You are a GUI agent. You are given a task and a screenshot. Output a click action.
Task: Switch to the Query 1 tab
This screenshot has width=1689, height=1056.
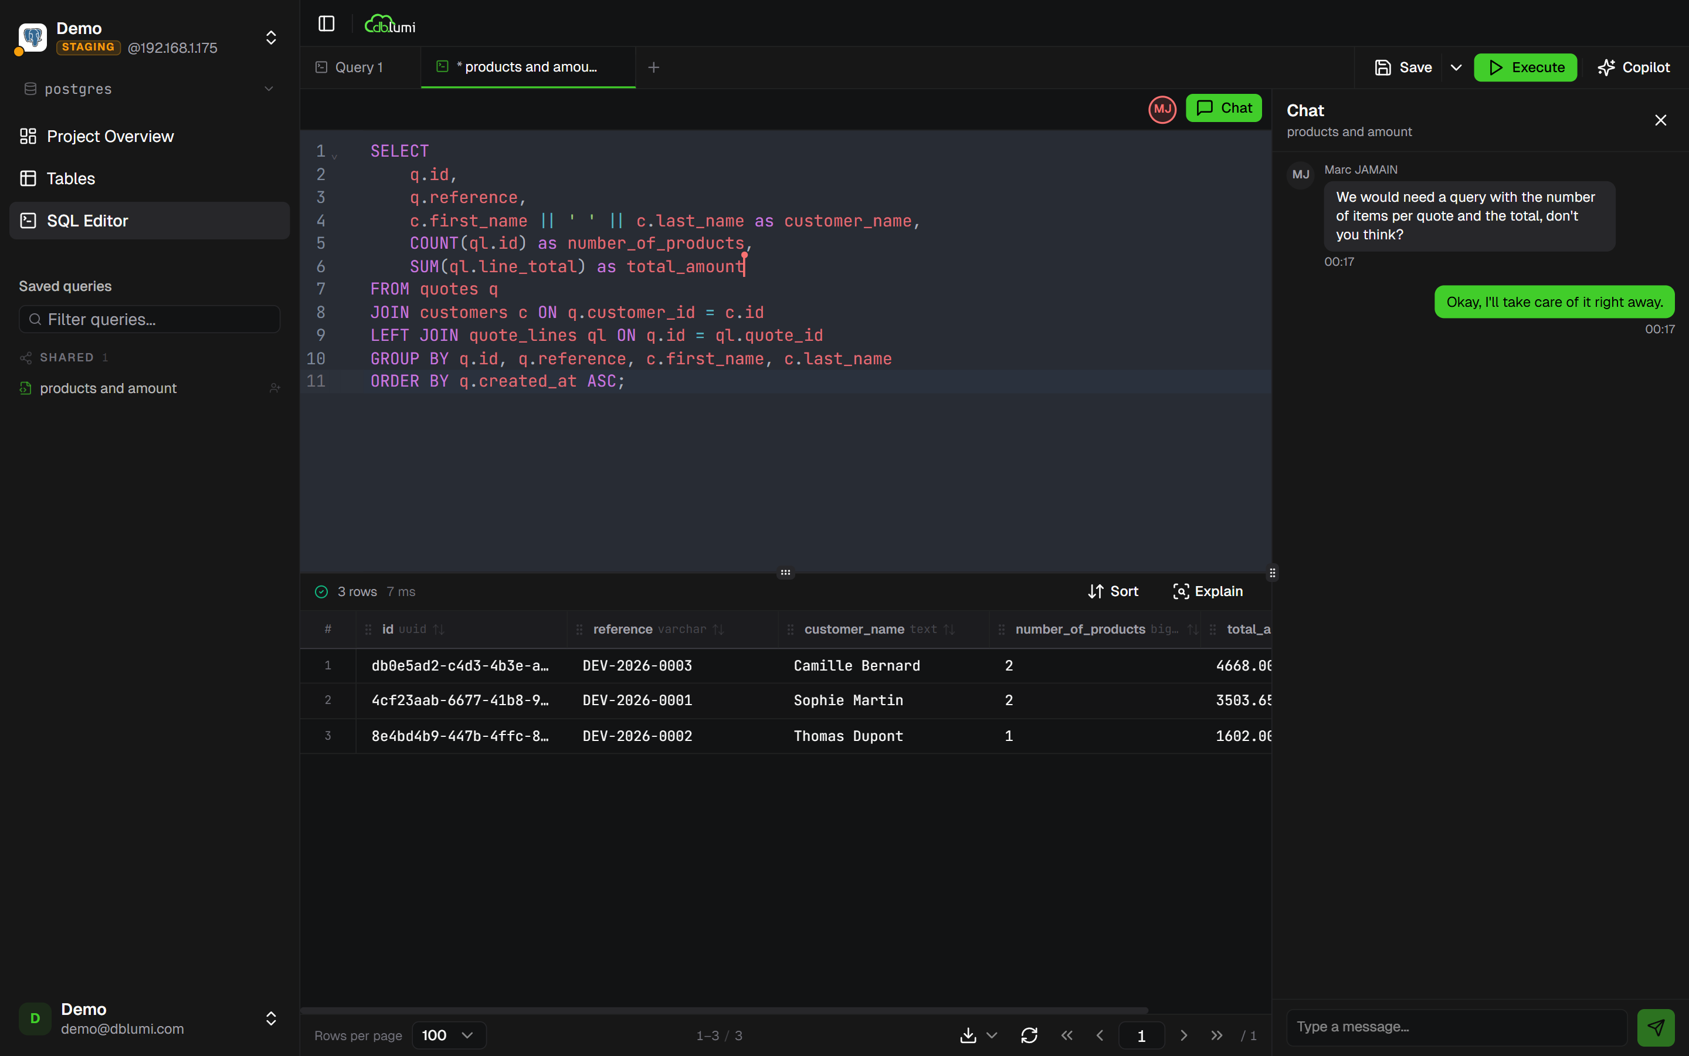[x=358, y=66]
